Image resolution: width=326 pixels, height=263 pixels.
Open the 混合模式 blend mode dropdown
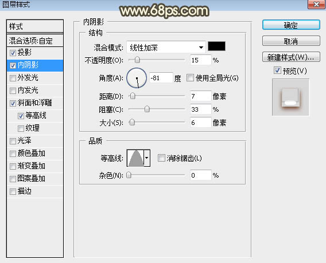pyautogui.click(x=166, y=48)
